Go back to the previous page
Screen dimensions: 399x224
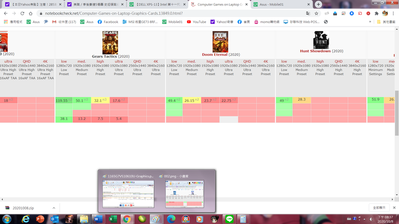coord(6,13)
